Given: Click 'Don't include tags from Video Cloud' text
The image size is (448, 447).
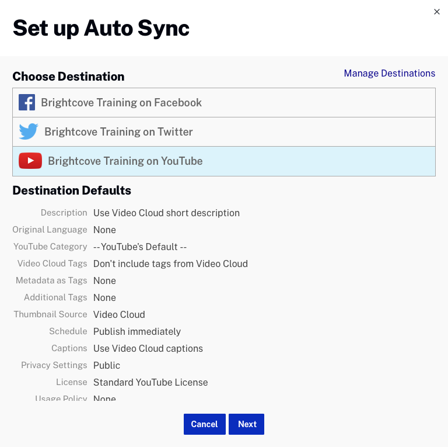Looking at the screenshot, I should pyautogui.click(x=170, y=264).
